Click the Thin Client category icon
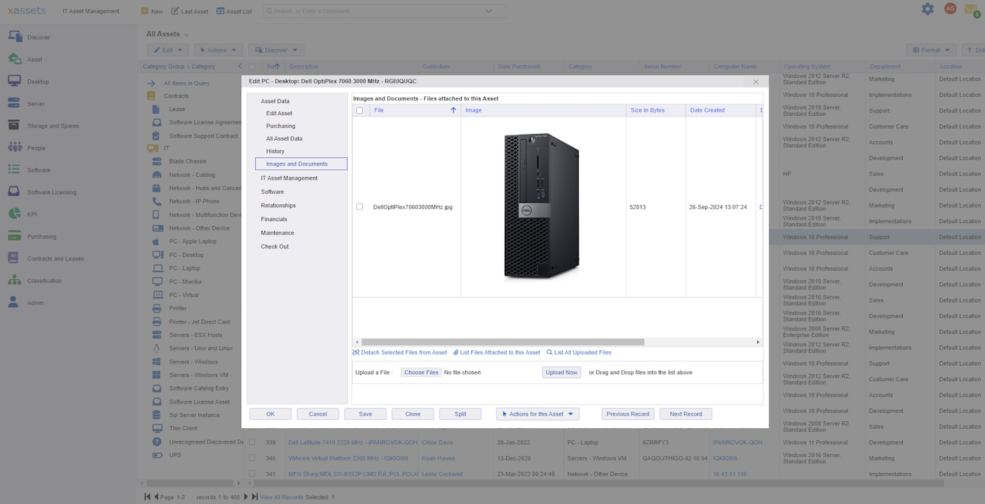Image resolution: width=985 pixels, height=504 pixels. [x=157, y=428]
